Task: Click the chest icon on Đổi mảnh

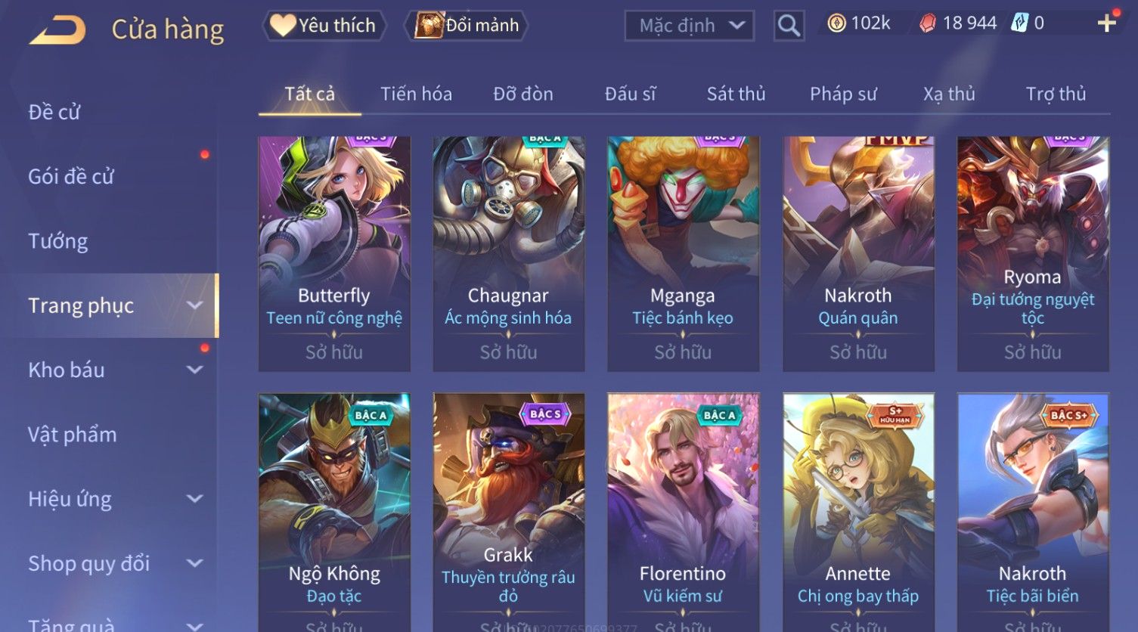Action: pos(429,26)
